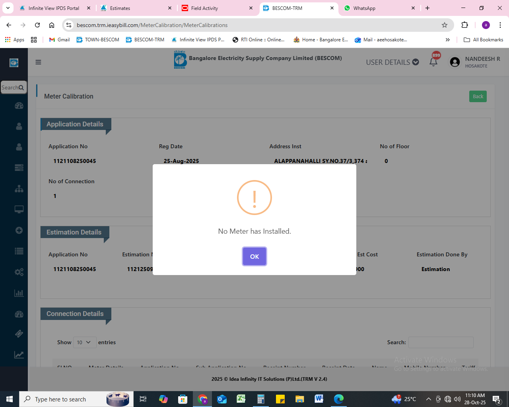Image resolution: width=509 pixels, height=407 pixels.
Task: Open the upper user sidebar icon
Action: [x=19, y=126]
